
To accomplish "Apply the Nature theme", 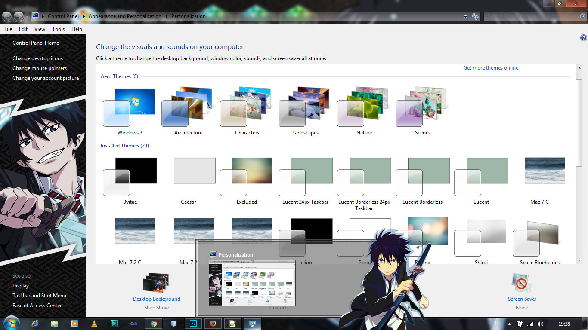I will point(364,111).
